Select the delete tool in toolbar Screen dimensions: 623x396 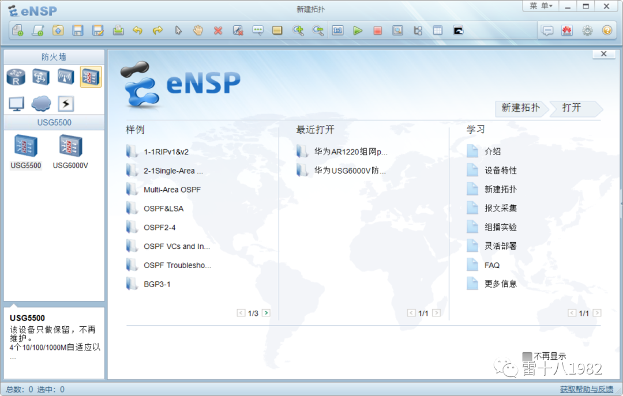[218, 30]
